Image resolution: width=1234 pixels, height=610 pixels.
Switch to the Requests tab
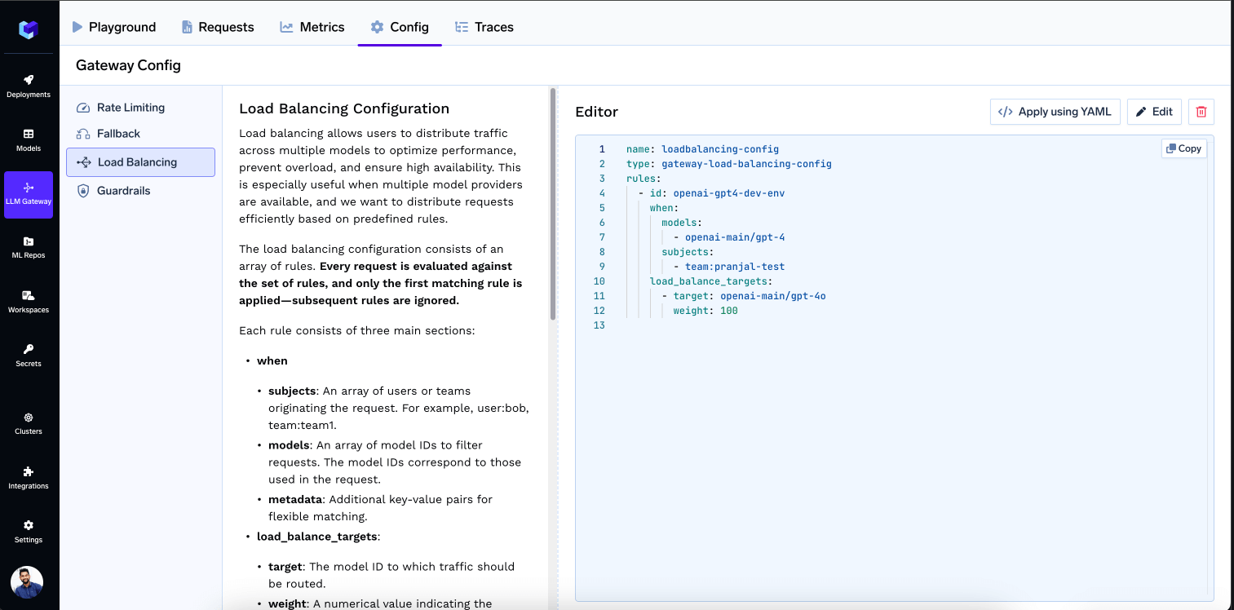(218, 27)
